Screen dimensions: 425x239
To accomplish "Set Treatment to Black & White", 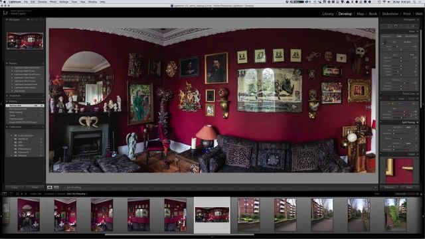I will [411, 36].
